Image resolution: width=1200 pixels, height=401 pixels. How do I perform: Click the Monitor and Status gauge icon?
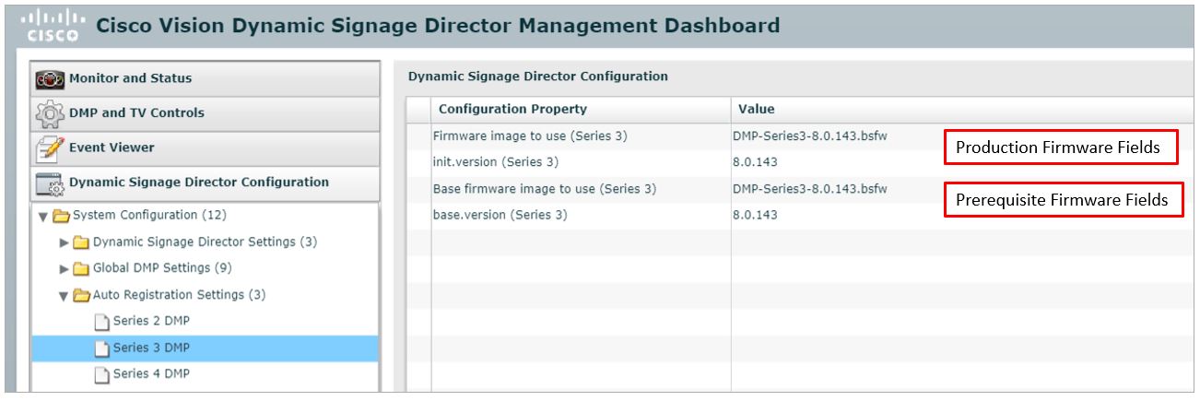pyautogui.click(x=47, y=79)
